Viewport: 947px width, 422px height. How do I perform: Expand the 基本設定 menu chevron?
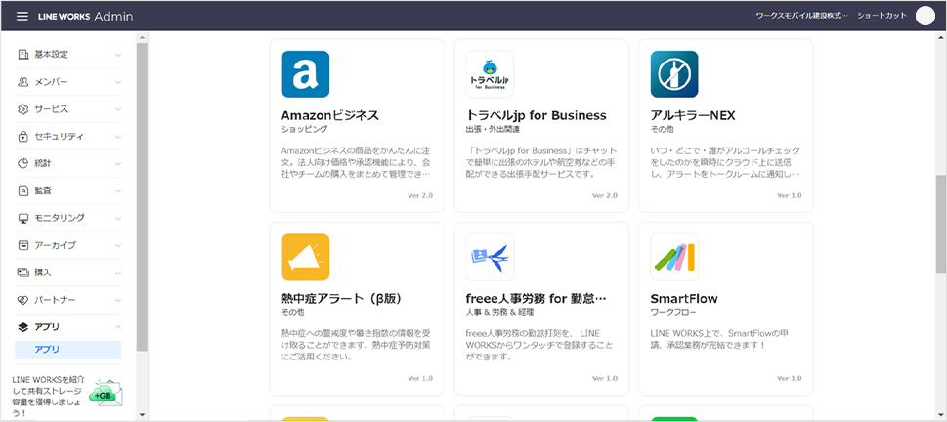coord(117,55)
